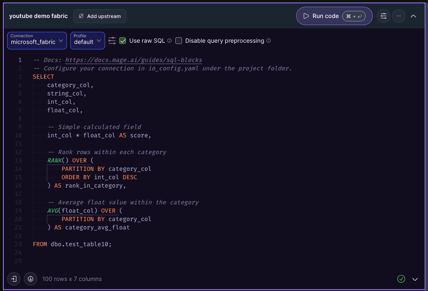Open the Connection microsoft_fabric dropdown
The height and width of the screenshot is (291, 428).
click(37, 41)
